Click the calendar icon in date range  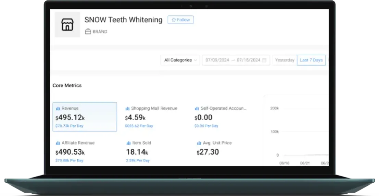point(264,60)
